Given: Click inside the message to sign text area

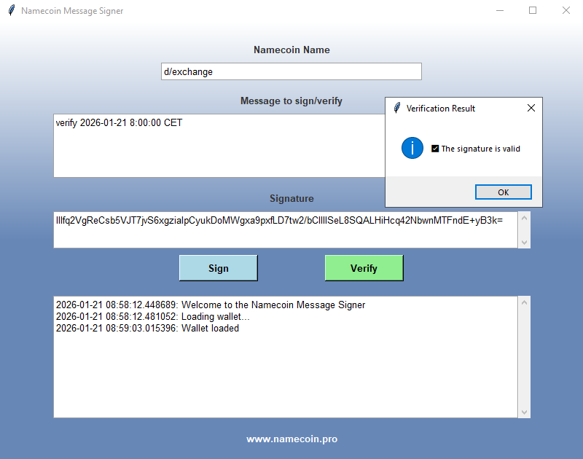Looking at the screenshot, I should (219, 146).
